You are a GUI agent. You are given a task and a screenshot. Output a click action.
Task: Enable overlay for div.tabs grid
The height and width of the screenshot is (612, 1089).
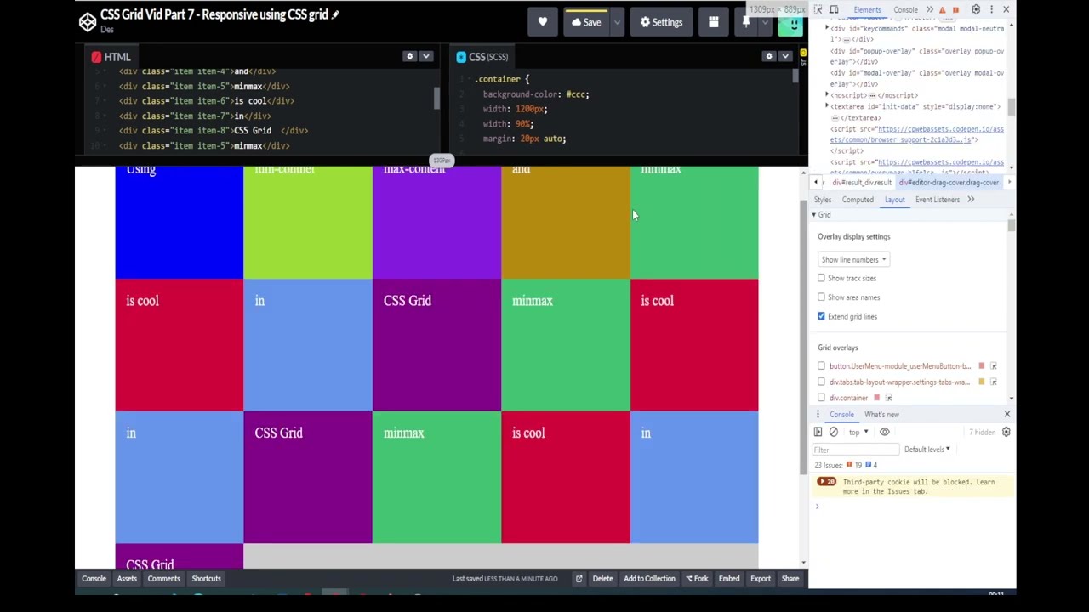tap(821, 382)
